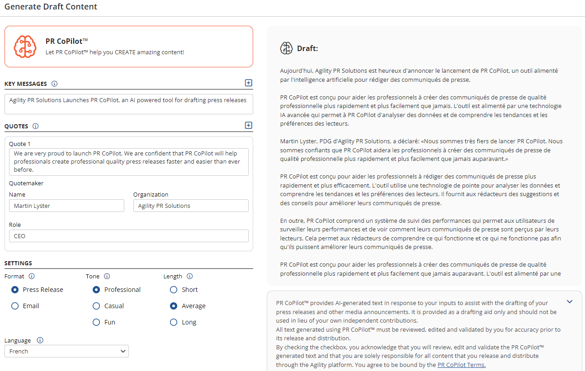Open the PR CoPilot Terms link

pos(462,365)
